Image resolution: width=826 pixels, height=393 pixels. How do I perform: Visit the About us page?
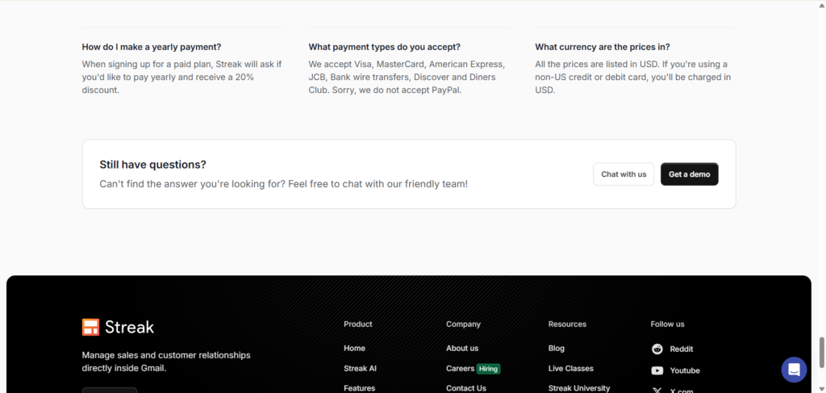[462, 349]
